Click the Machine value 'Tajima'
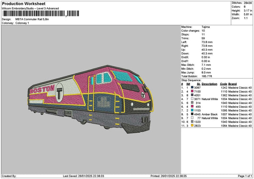 (x=206, y=27)
